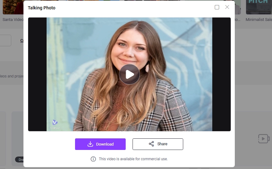Viewport: 272px width, 169px height.
Task: Click the commercial use info icon
Action: pos(93,159)
